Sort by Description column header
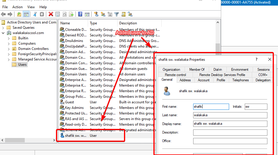 tap(139, 23)
